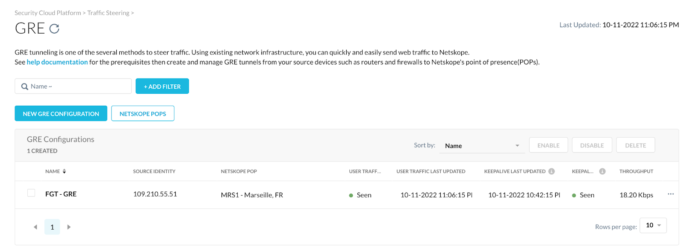Open the help documentation link
The height and width of the screenshot is (251, 684).
[x=57, y=62]
